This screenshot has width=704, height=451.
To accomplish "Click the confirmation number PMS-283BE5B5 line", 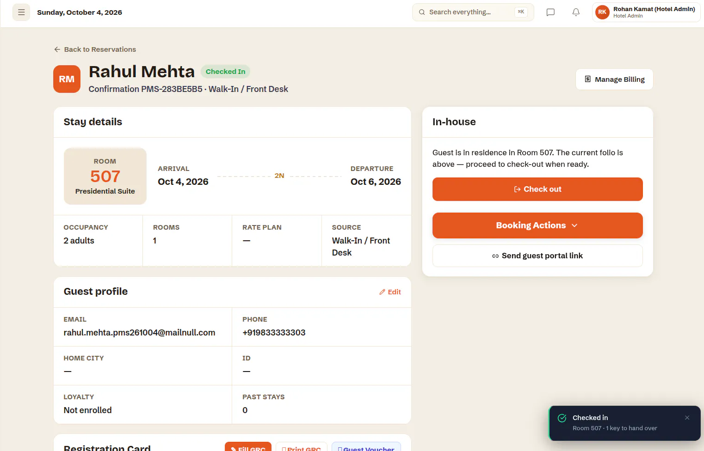I will (188, 89).
